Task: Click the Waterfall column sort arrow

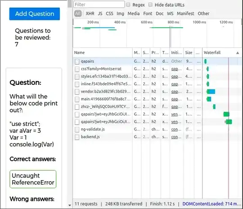Action: pyautogui.click(x=238, y=53)
